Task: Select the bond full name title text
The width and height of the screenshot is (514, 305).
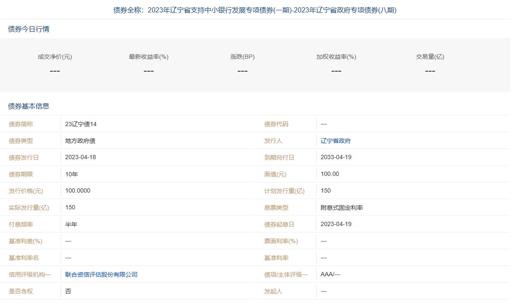Action: [255, 10]
